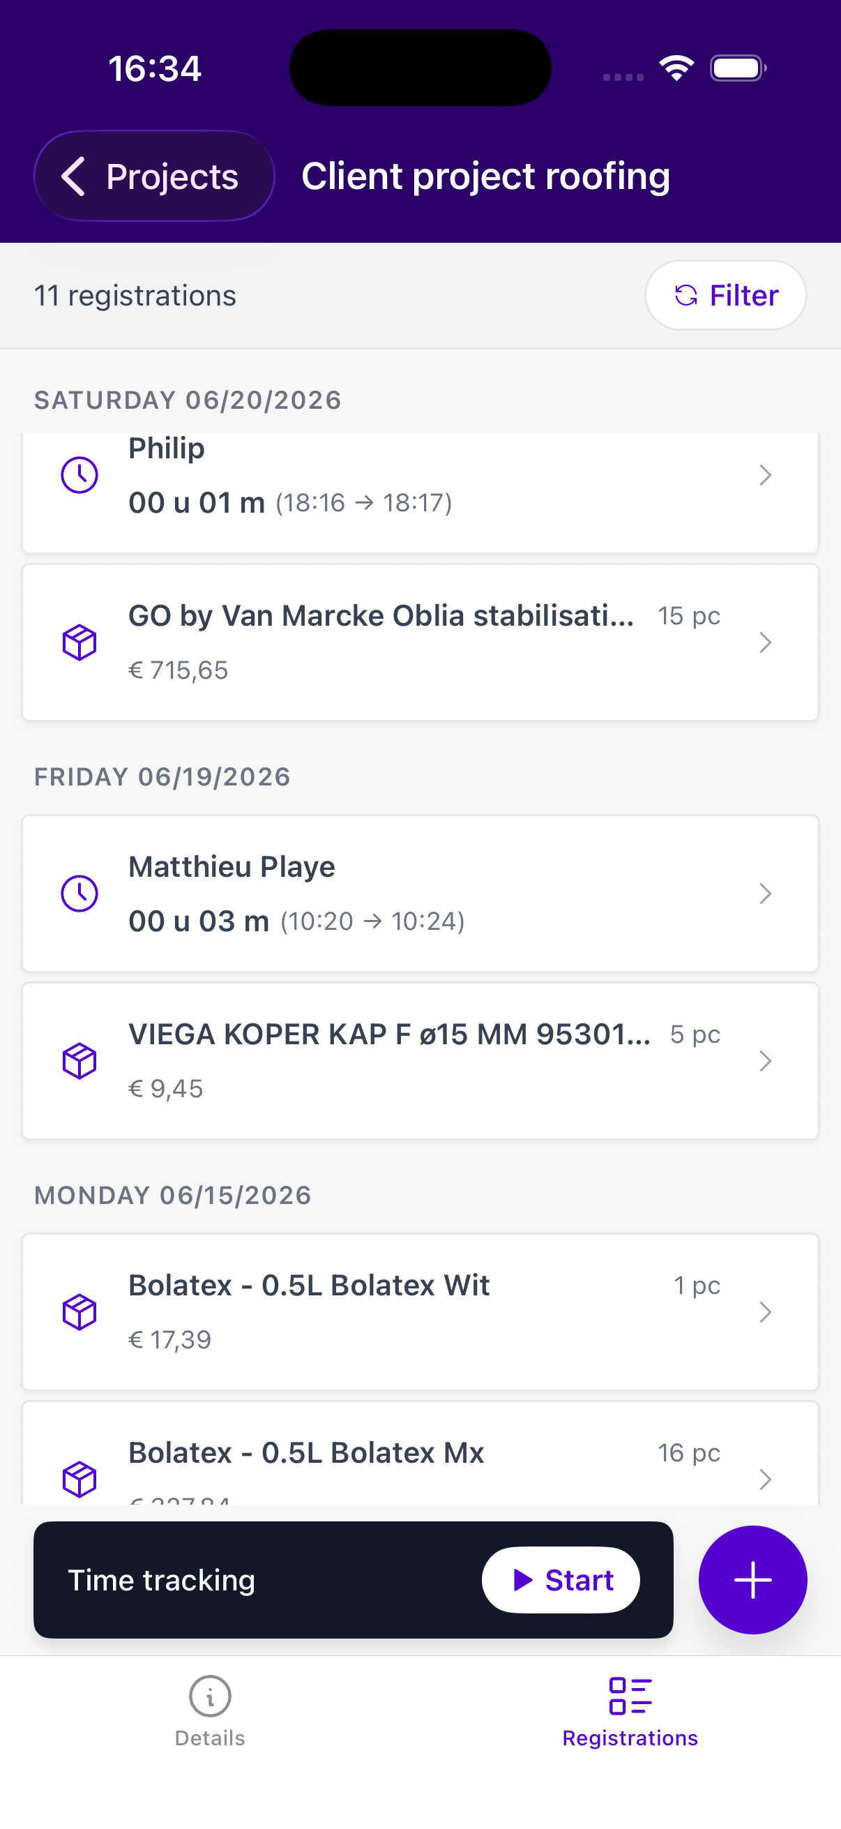The width and height of the screenshot is (841, 1829).
Task: Open Bolatex Wit details chevron
Action: (x=765, y=1311)
